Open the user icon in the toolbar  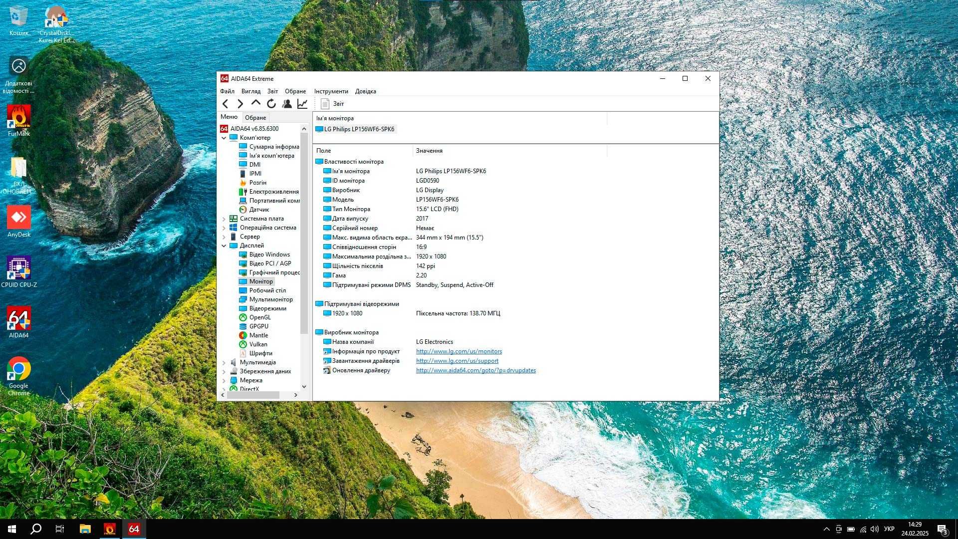tap(287, 104)
